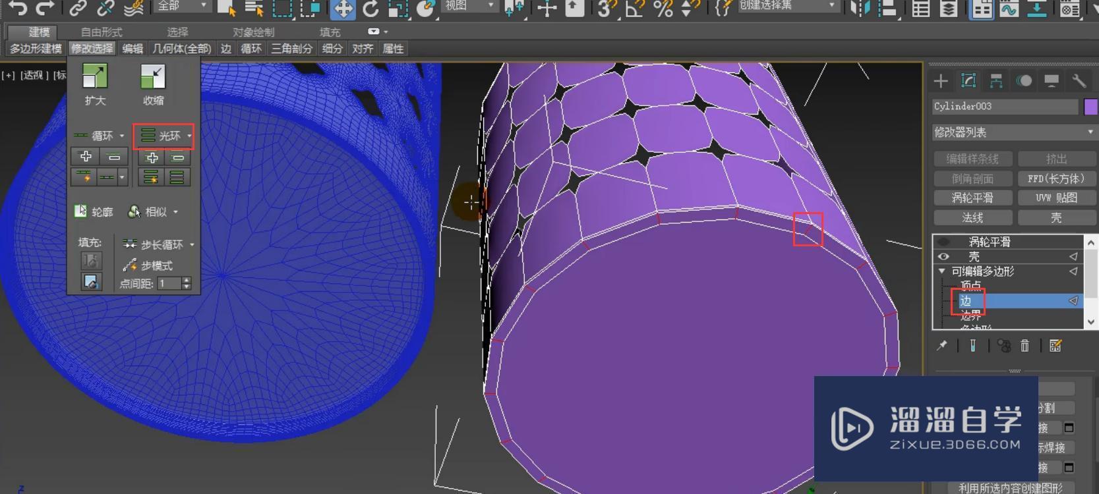1099x494 pixels.
Task: Open the Layer Explorer stacked layers icon
Action: click(x=949, y=8)
